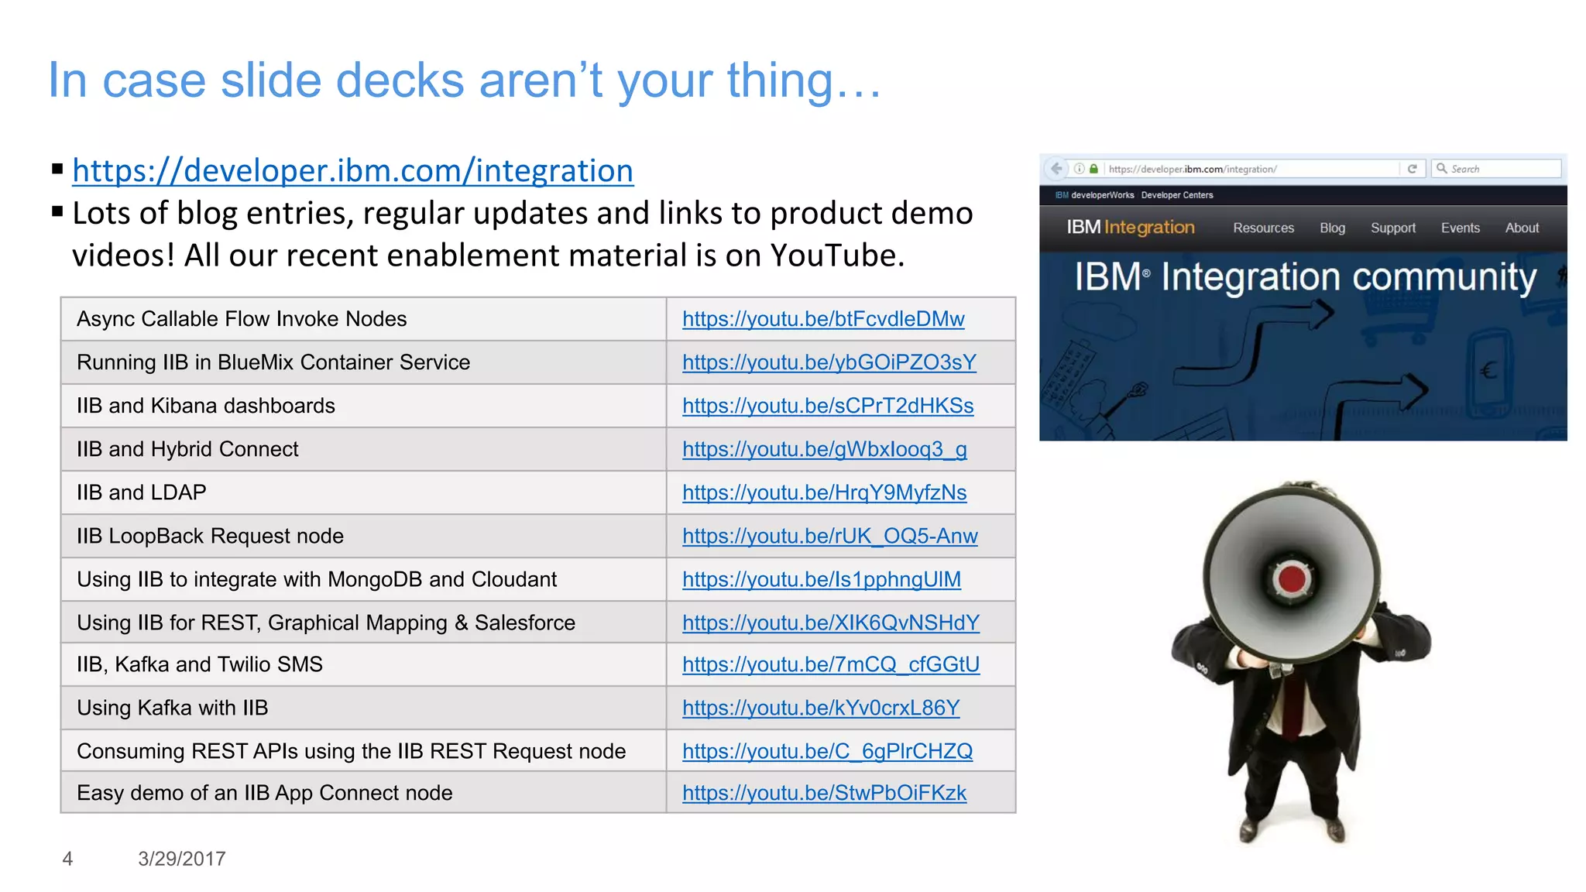Open the Resources menu item

(x=1263, y=228)
